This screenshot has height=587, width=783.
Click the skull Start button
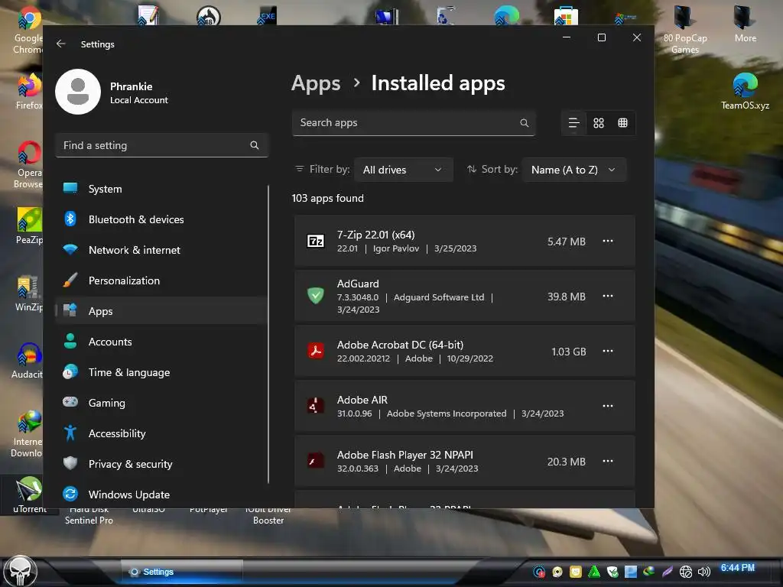tap(19, 571)
